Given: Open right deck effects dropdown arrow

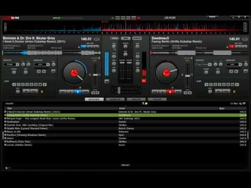Looking at the screenshot, I should (x=210, y=64).
